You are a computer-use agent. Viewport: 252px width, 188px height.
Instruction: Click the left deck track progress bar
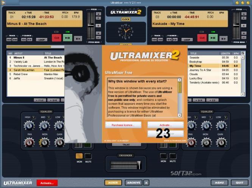[35, 47]
